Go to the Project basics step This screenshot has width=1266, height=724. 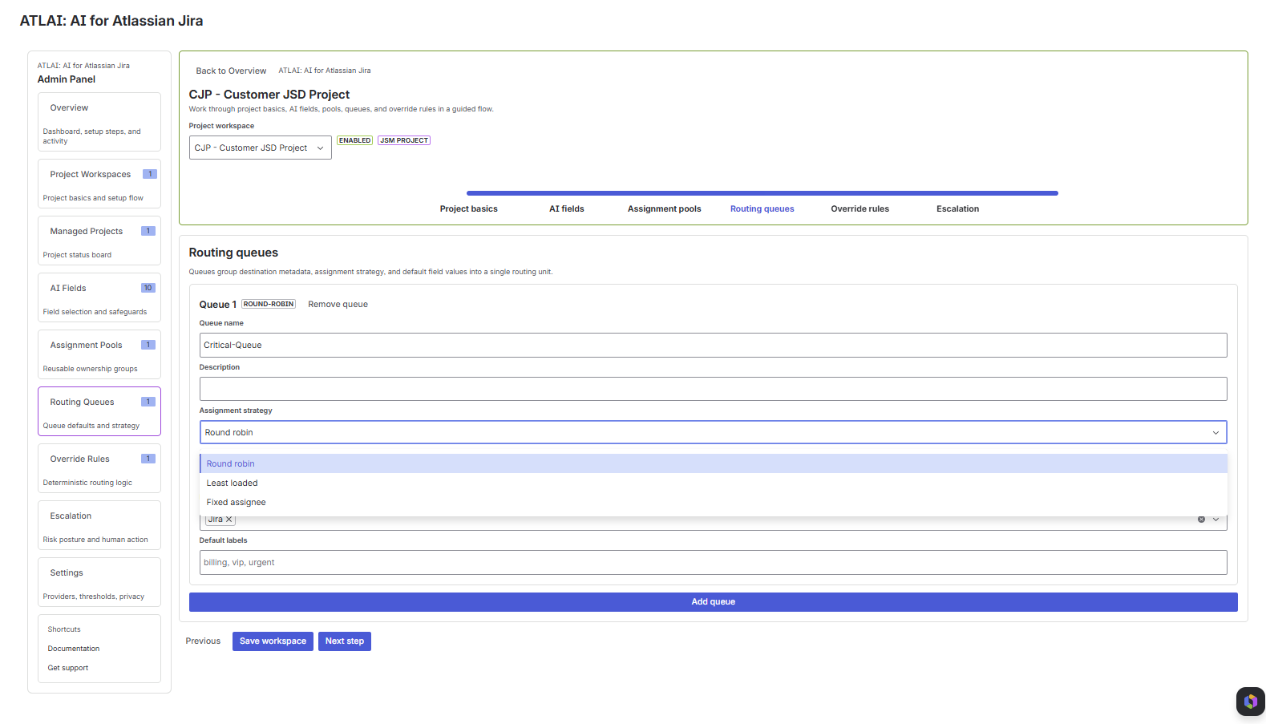pyautogui.click(x=468, y=208)
